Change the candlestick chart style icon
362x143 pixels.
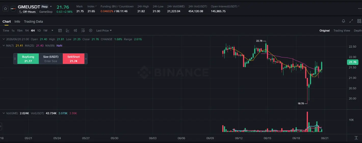coord(75,31)
